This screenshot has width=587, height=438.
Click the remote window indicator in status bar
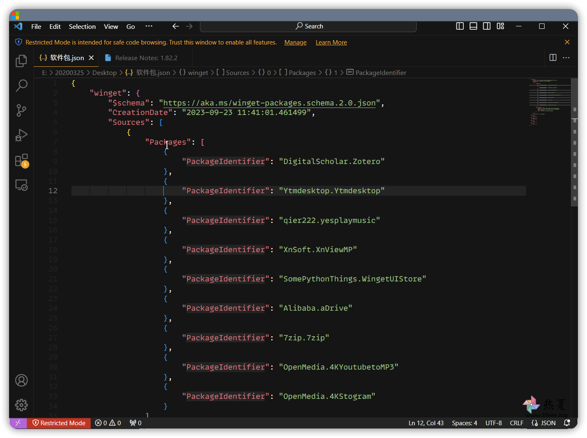click(x=18, y=423)
